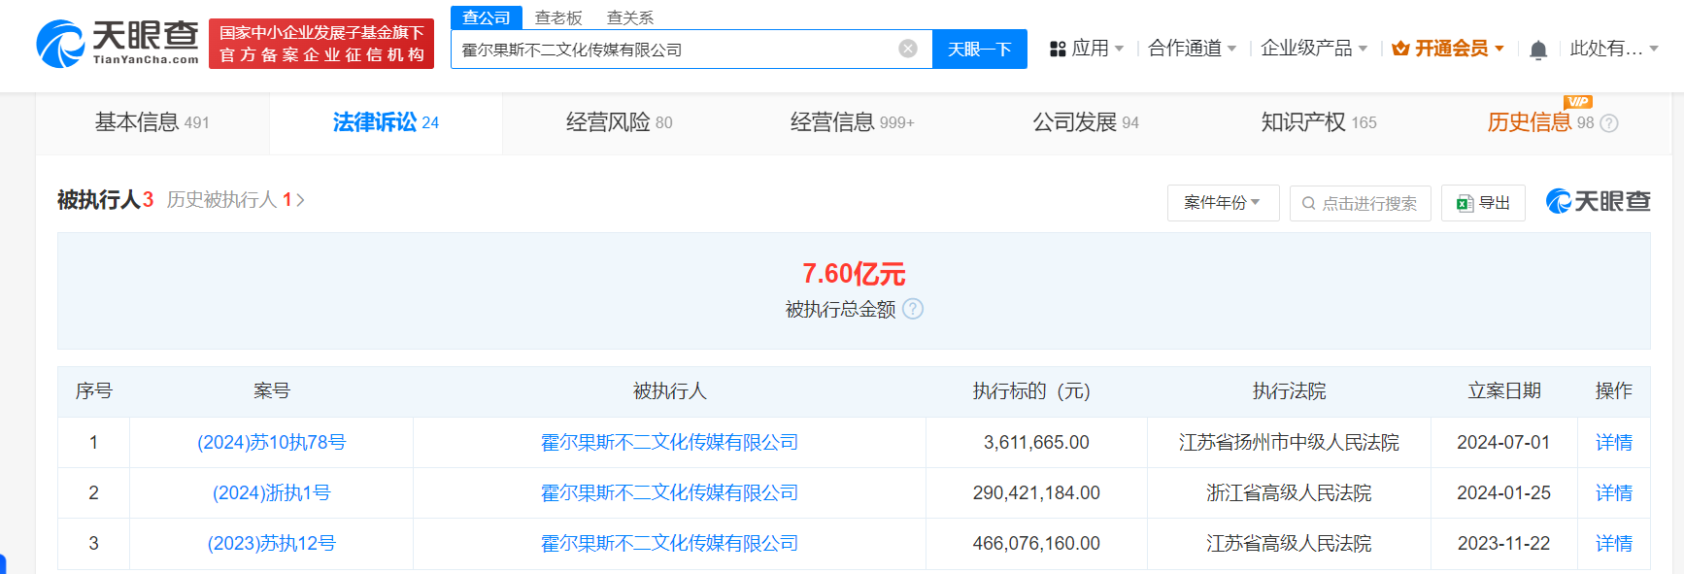
Task: Switch to the 知识产权 tab
Action: point(1318,122)
